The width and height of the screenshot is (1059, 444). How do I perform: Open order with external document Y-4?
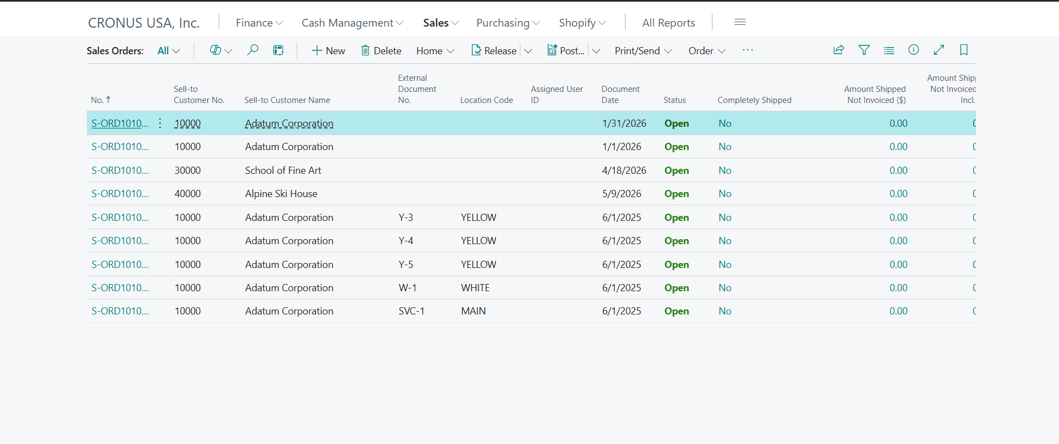[120, 241]
